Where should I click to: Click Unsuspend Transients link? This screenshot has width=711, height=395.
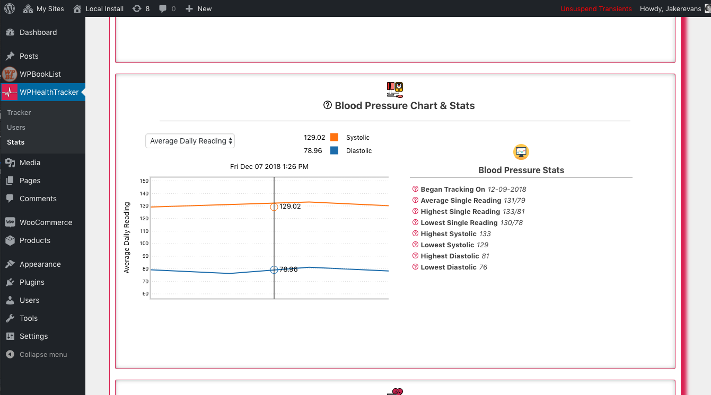click(596, 8)
